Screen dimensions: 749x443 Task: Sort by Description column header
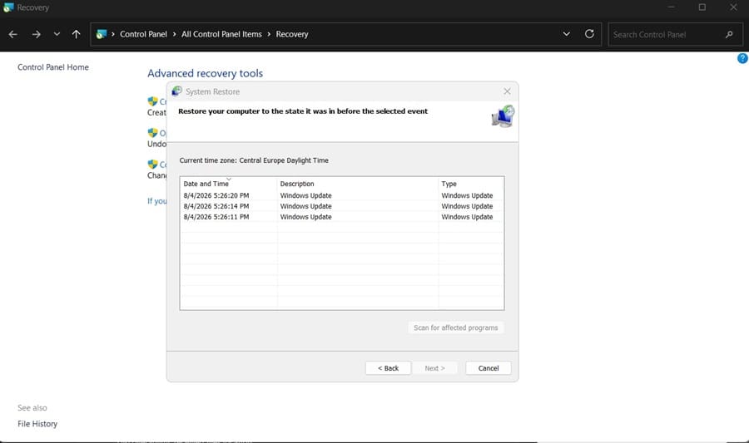click(358, 184)
